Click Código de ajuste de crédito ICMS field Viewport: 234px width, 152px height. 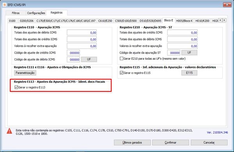point(73,53)
